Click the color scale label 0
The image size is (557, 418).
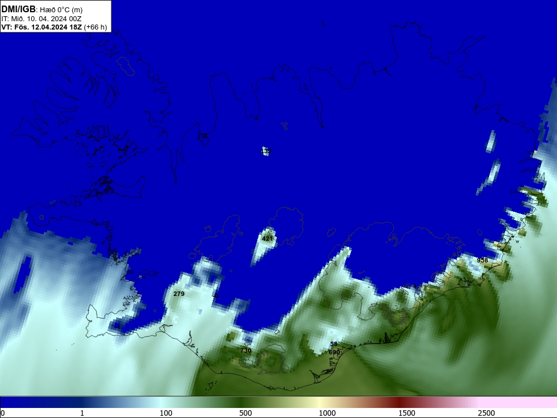(x=3, y=413)
